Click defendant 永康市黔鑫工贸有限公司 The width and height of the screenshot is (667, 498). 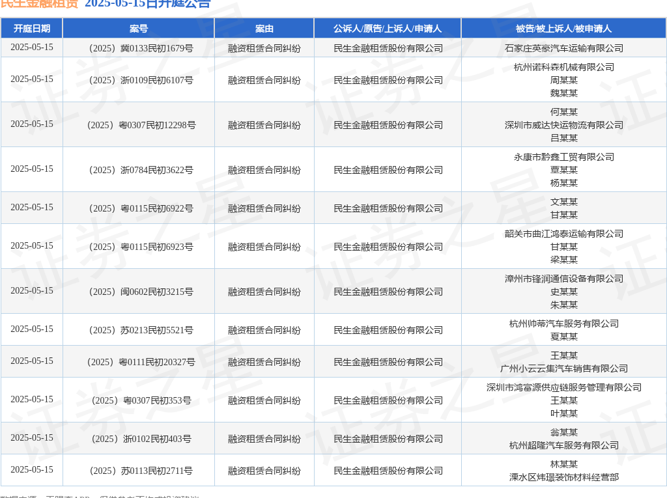click(564, 157)
